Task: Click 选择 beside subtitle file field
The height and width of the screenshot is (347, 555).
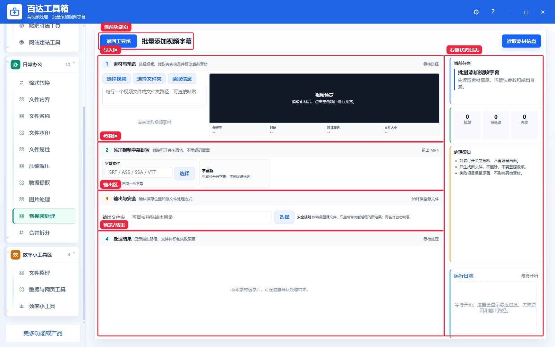Action: (x=185, y=173)
